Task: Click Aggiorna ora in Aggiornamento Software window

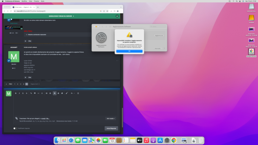Action: pyautogui.click(x=159, y=35)
